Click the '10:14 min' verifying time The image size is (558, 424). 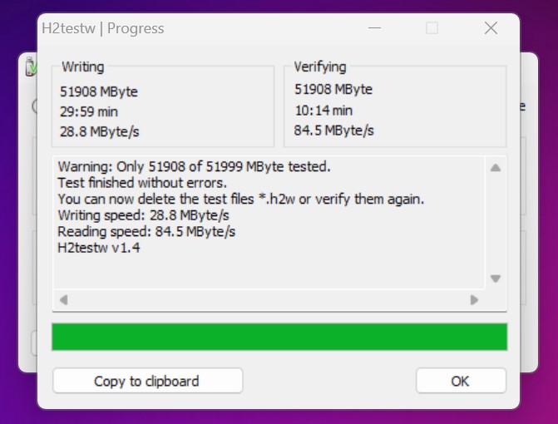tap(323, 111)
